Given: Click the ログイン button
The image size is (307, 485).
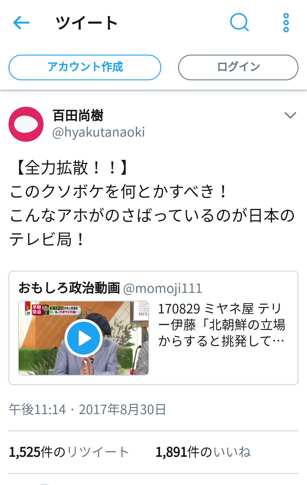Looking at the screenshot, I should [238, 67].
